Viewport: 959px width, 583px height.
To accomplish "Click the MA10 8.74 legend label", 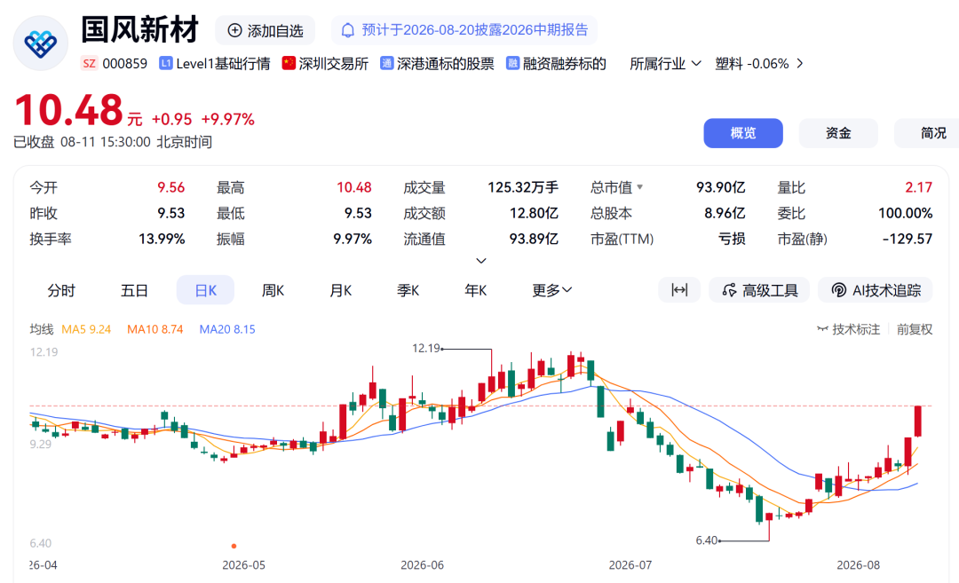I will pos(155,329).
